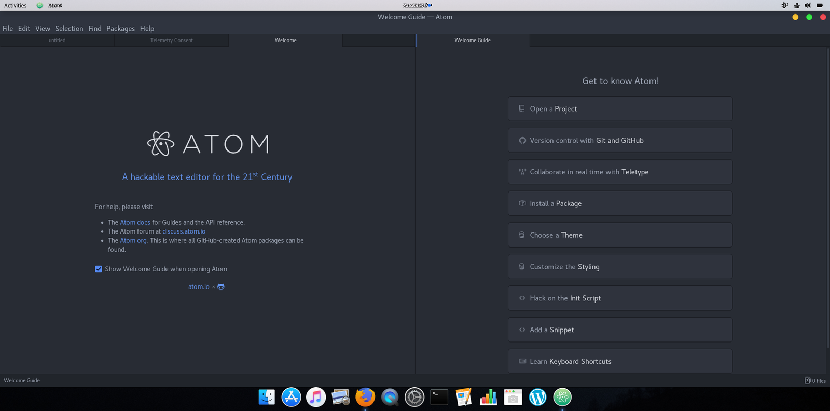This screenshot has height=411, width=830.
Task: Visit the atom.io link
Action: point(199,286)
